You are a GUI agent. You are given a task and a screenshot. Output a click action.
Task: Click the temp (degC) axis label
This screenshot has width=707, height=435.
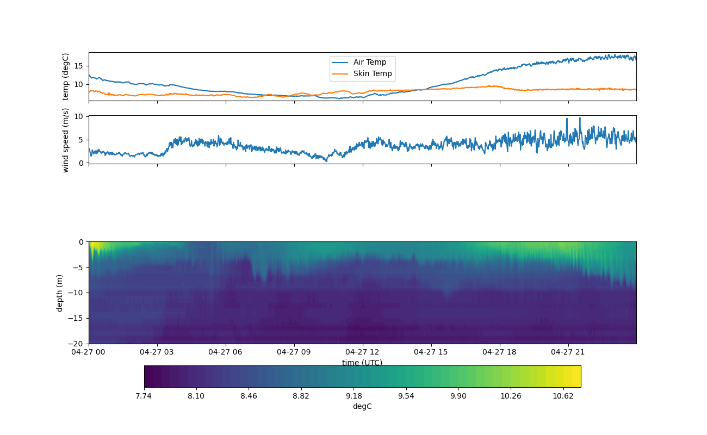point(66,77)
